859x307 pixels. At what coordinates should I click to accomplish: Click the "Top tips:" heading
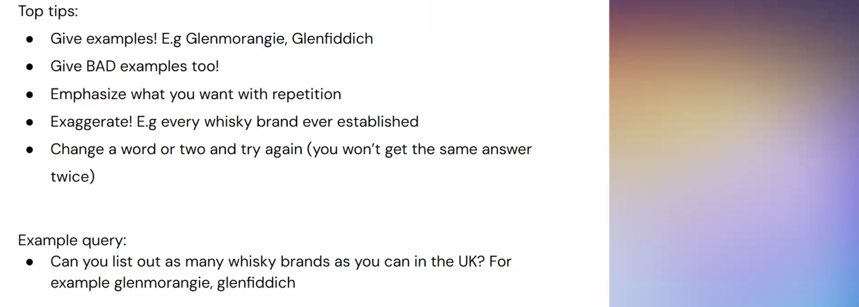tap(48, 11)
